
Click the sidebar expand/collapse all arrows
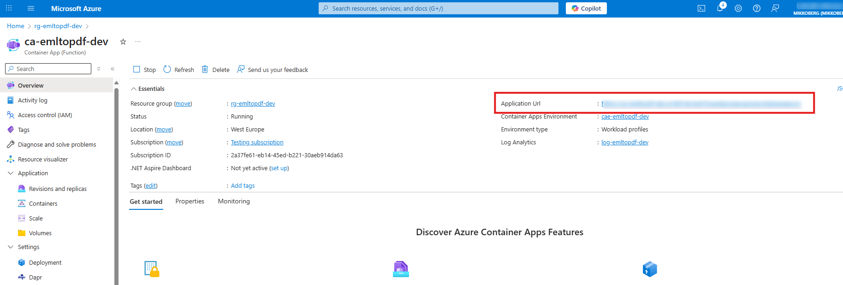(x=99, y=69)
